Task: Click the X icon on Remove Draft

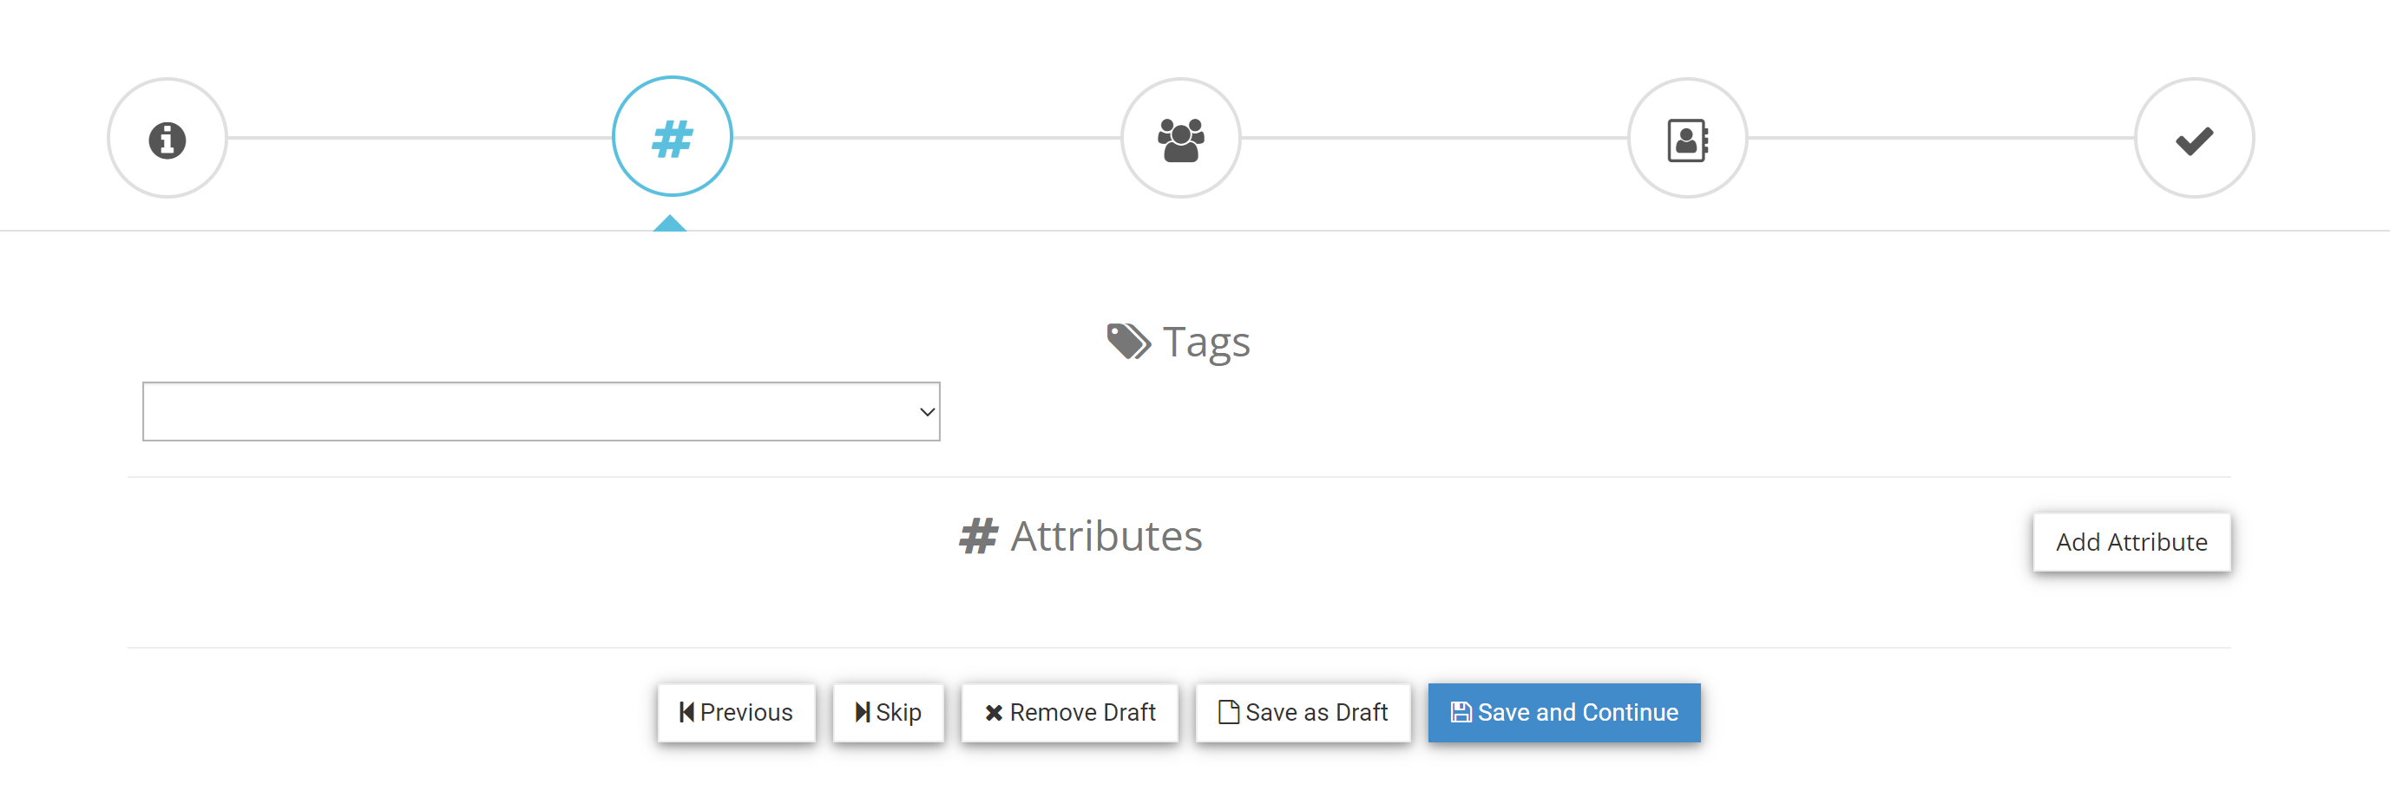Action: [x=993, y=713]
